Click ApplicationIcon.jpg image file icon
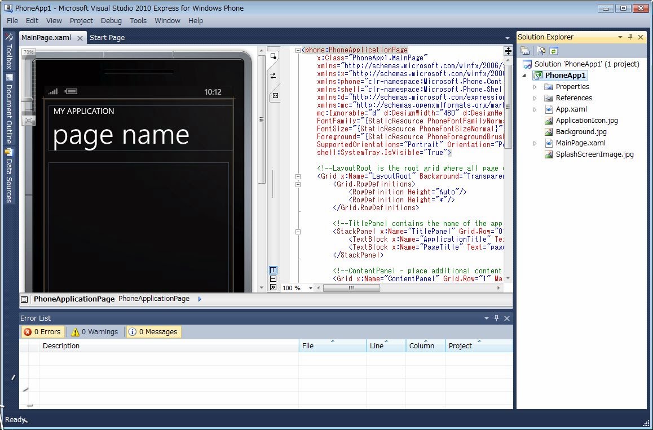The height and width of the screenshot is (430, 653). (x=549, y=121)
